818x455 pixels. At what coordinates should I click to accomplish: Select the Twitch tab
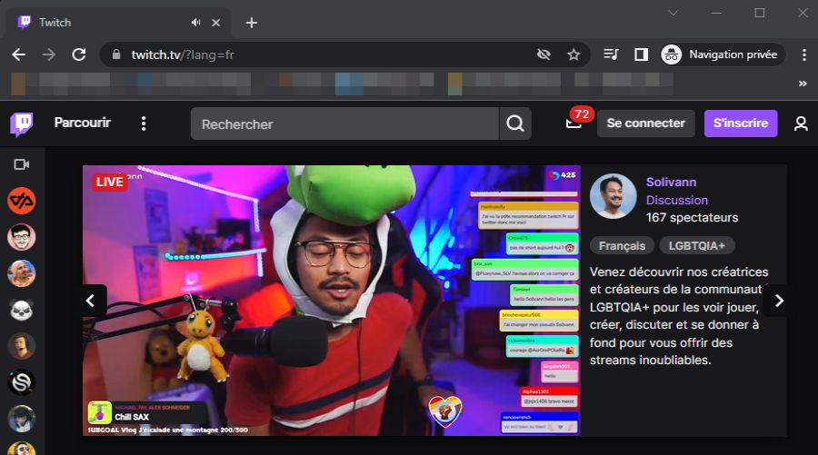click(117, 23)
